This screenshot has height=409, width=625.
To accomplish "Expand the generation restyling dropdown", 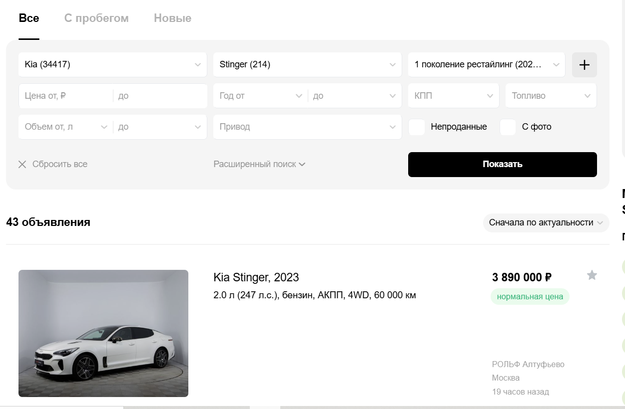I will tap(486, 65).
